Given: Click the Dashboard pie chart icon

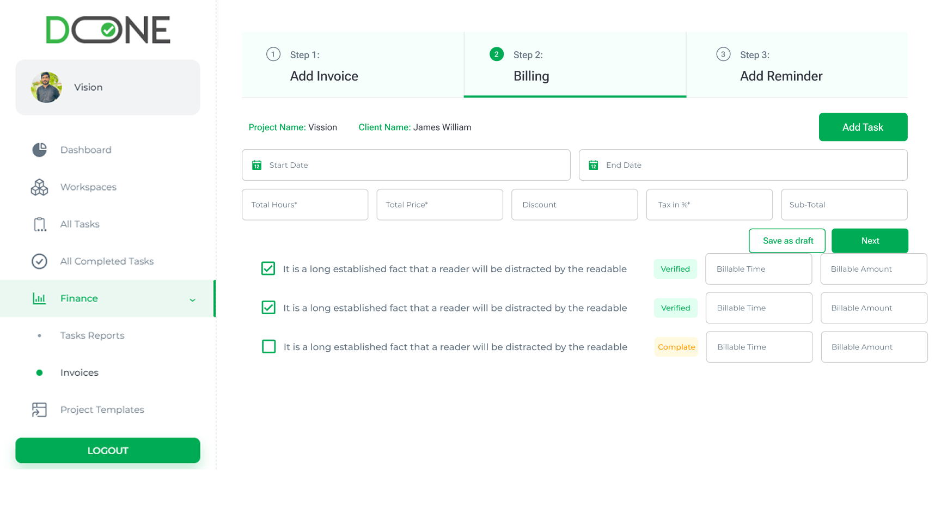Looking at the screenshot, I should [39, 150].
